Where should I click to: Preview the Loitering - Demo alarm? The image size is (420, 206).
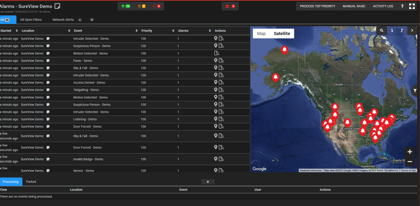click(221, 119)
